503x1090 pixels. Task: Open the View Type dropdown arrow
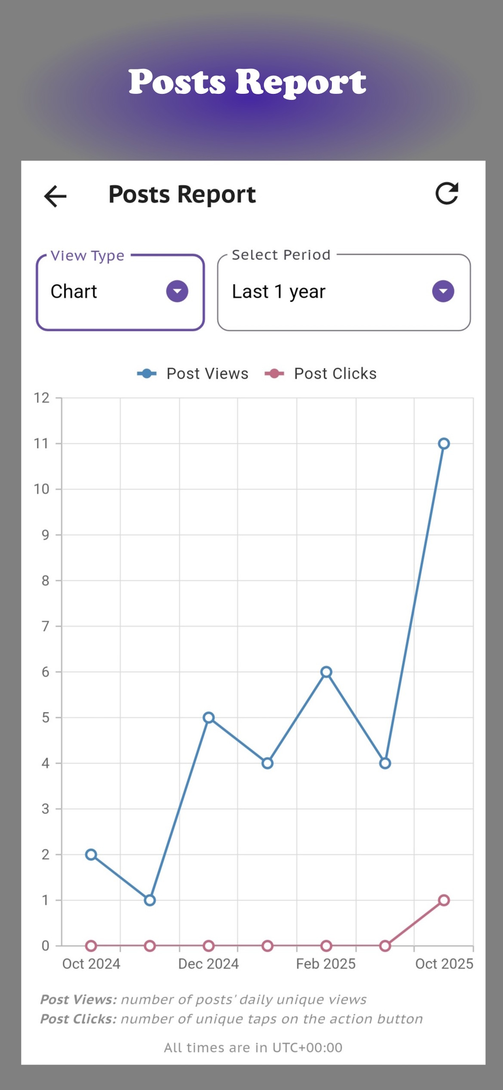[177, 291]
